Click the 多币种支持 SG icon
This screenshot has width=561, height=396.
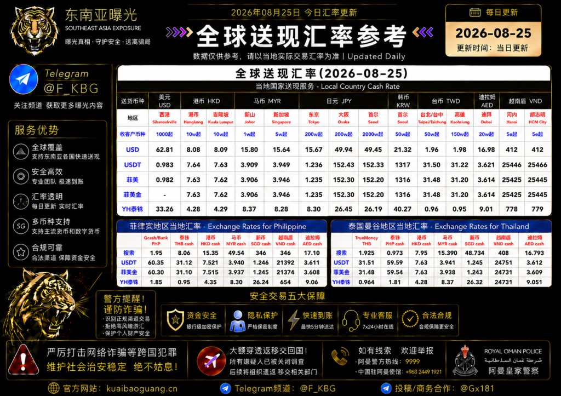click(x=21, y=226)
